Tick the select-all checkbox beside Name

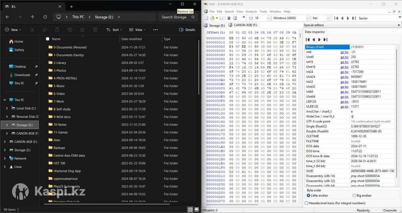(47, 39)
